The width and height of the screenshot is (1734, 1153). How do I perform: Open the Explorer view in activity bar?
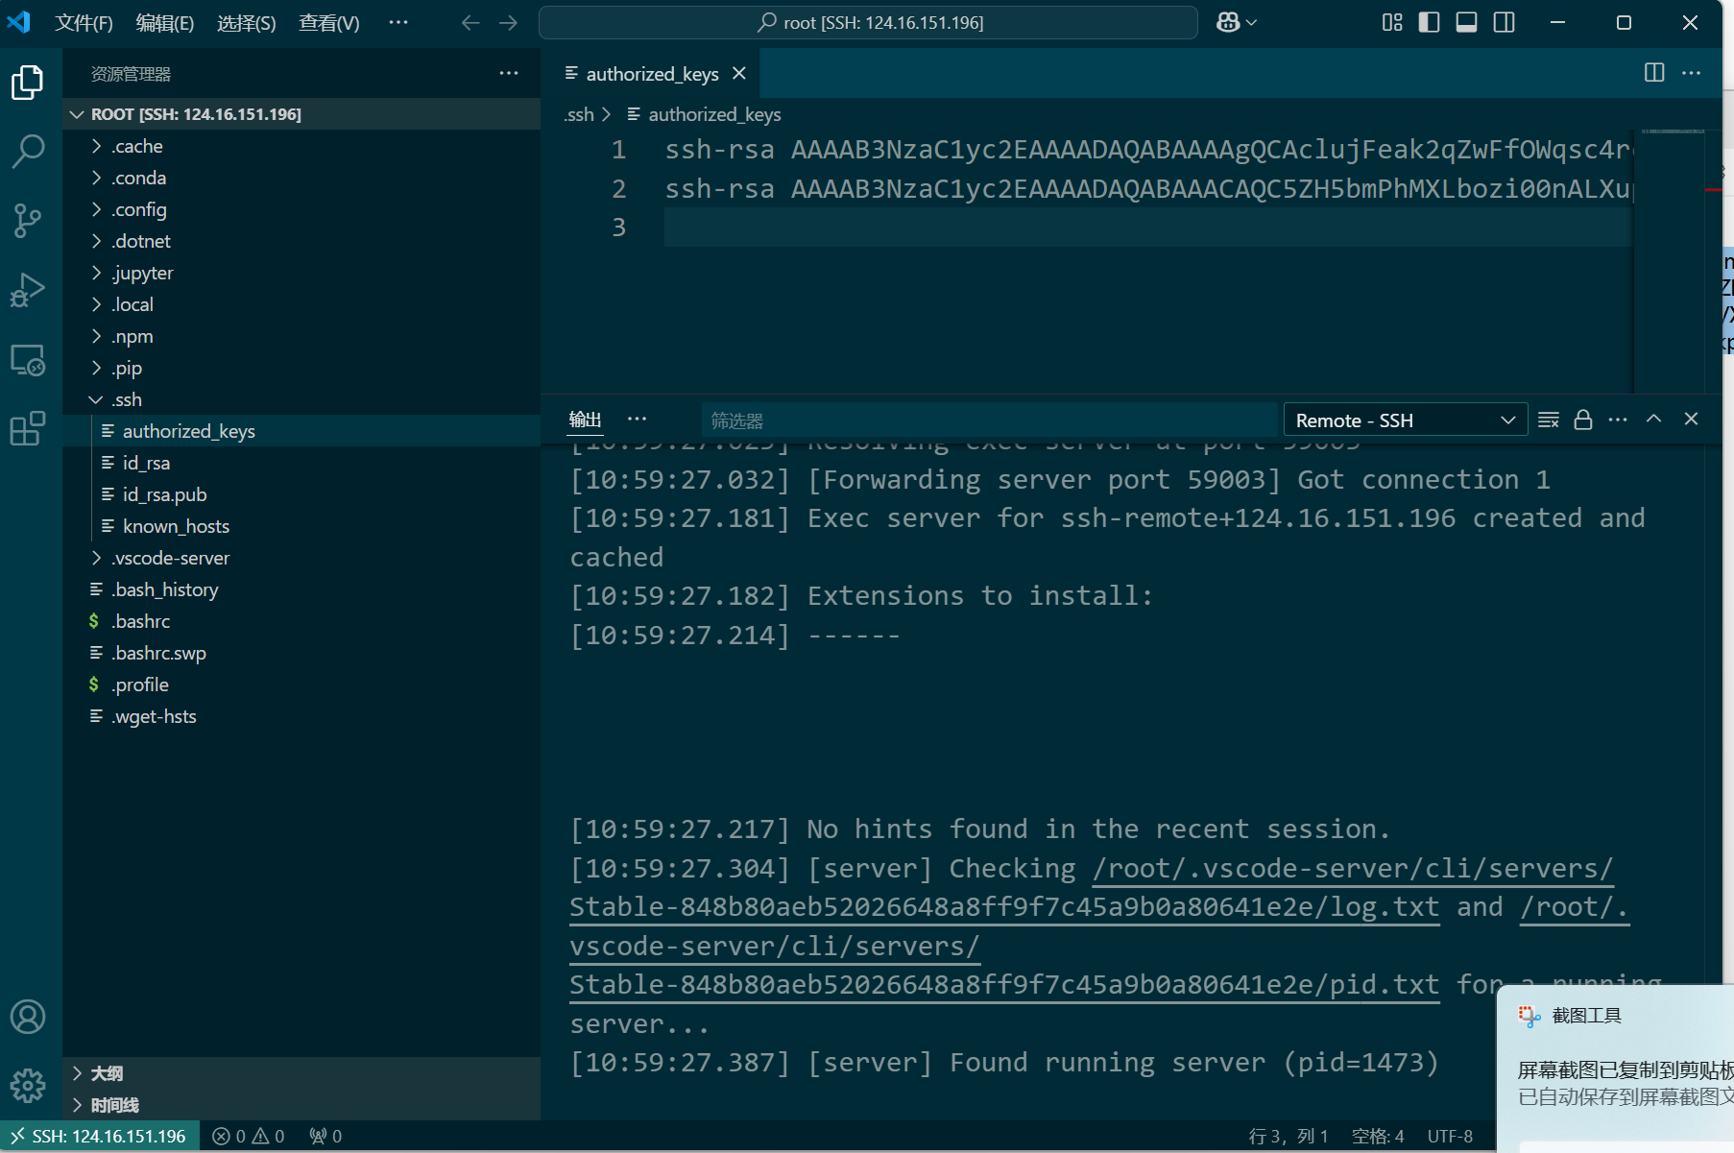click(28, 83)
